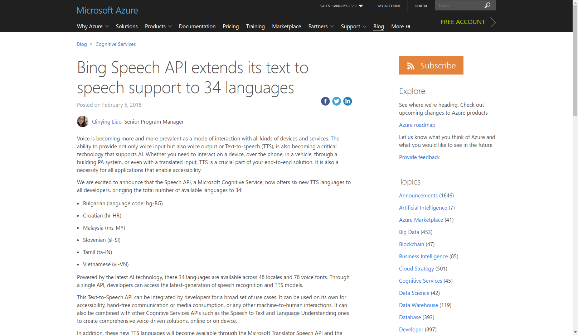Open the Database topic
Viewport: 578px width, 335px height.
(410, 317)
